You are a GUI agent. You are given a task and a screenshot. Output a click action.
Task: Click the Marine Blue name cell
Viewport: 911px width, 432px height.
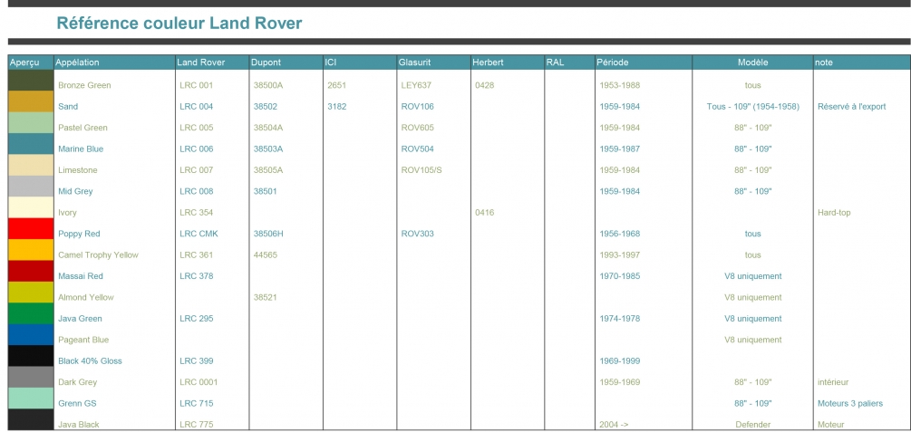[x=81, y=149]
